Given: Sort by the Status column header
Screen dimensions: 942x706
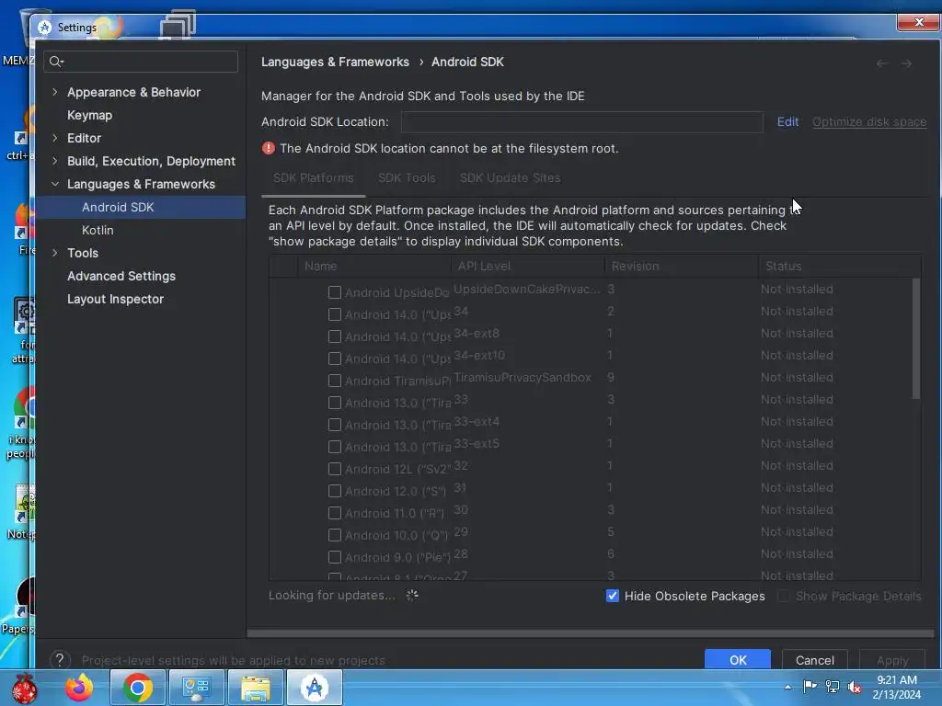Looking at the screenshot, I should click(840, 266).
